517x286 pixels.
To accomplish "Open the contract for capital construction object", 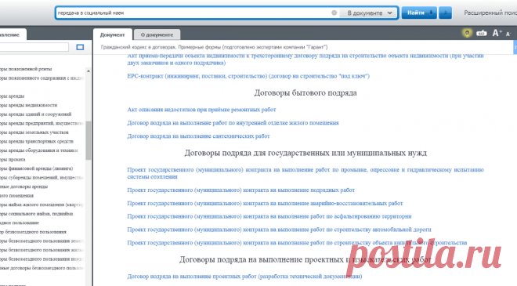I will coord(297,243).
